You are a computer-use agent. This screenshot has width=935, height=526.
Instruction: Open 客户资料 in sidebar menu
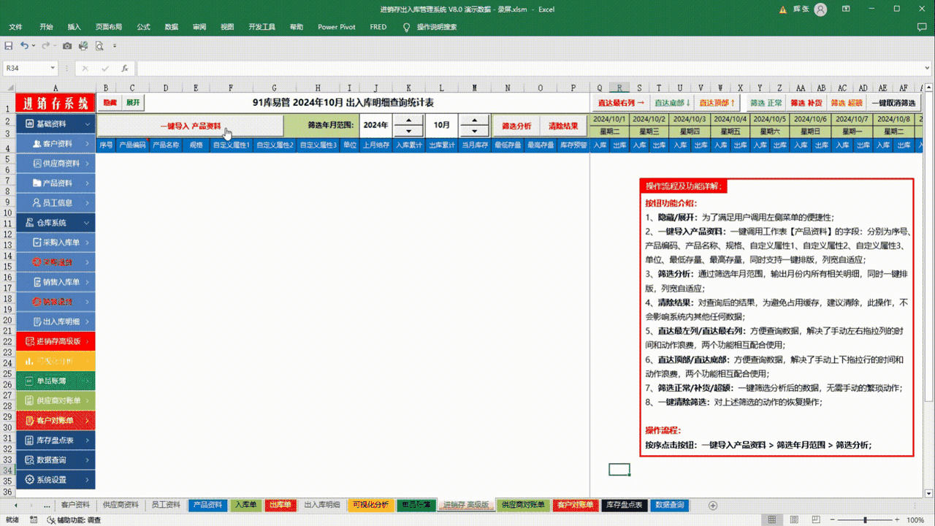(56, 144)
